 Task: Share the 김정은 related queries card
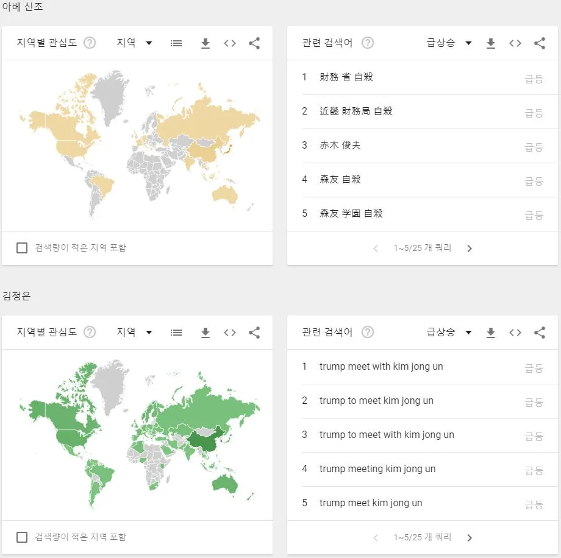540,333
